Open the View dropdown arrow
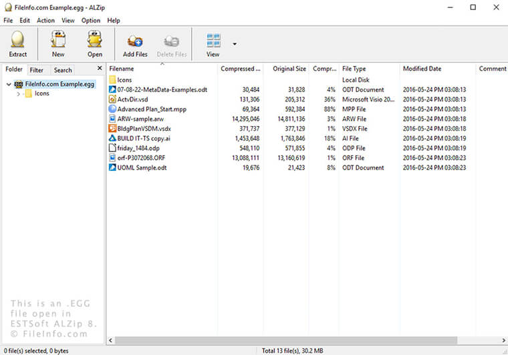This screenshot has height=355, width=508. click(235, 44)
